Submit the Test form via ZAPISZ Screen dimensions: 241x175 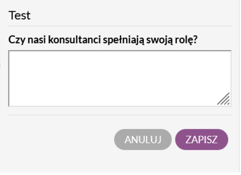click(202, 139)
